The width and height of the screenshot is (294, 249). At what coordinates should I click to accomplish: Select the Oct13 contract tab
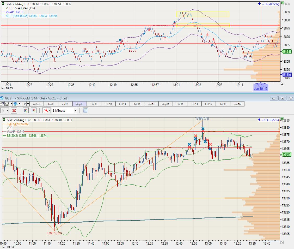pyautogui.click(x=94, y=104)
